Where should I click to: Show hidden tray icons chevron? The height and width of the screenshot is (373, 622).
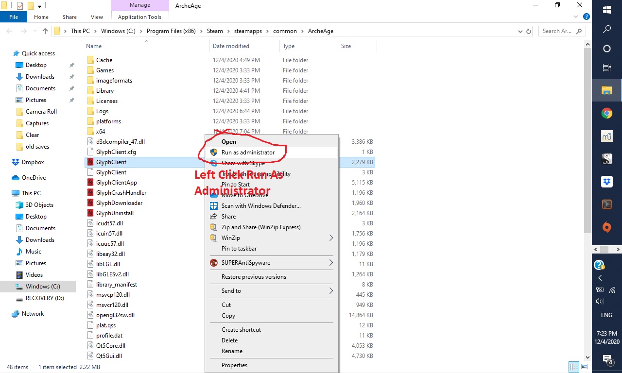[x=600, y=278]
